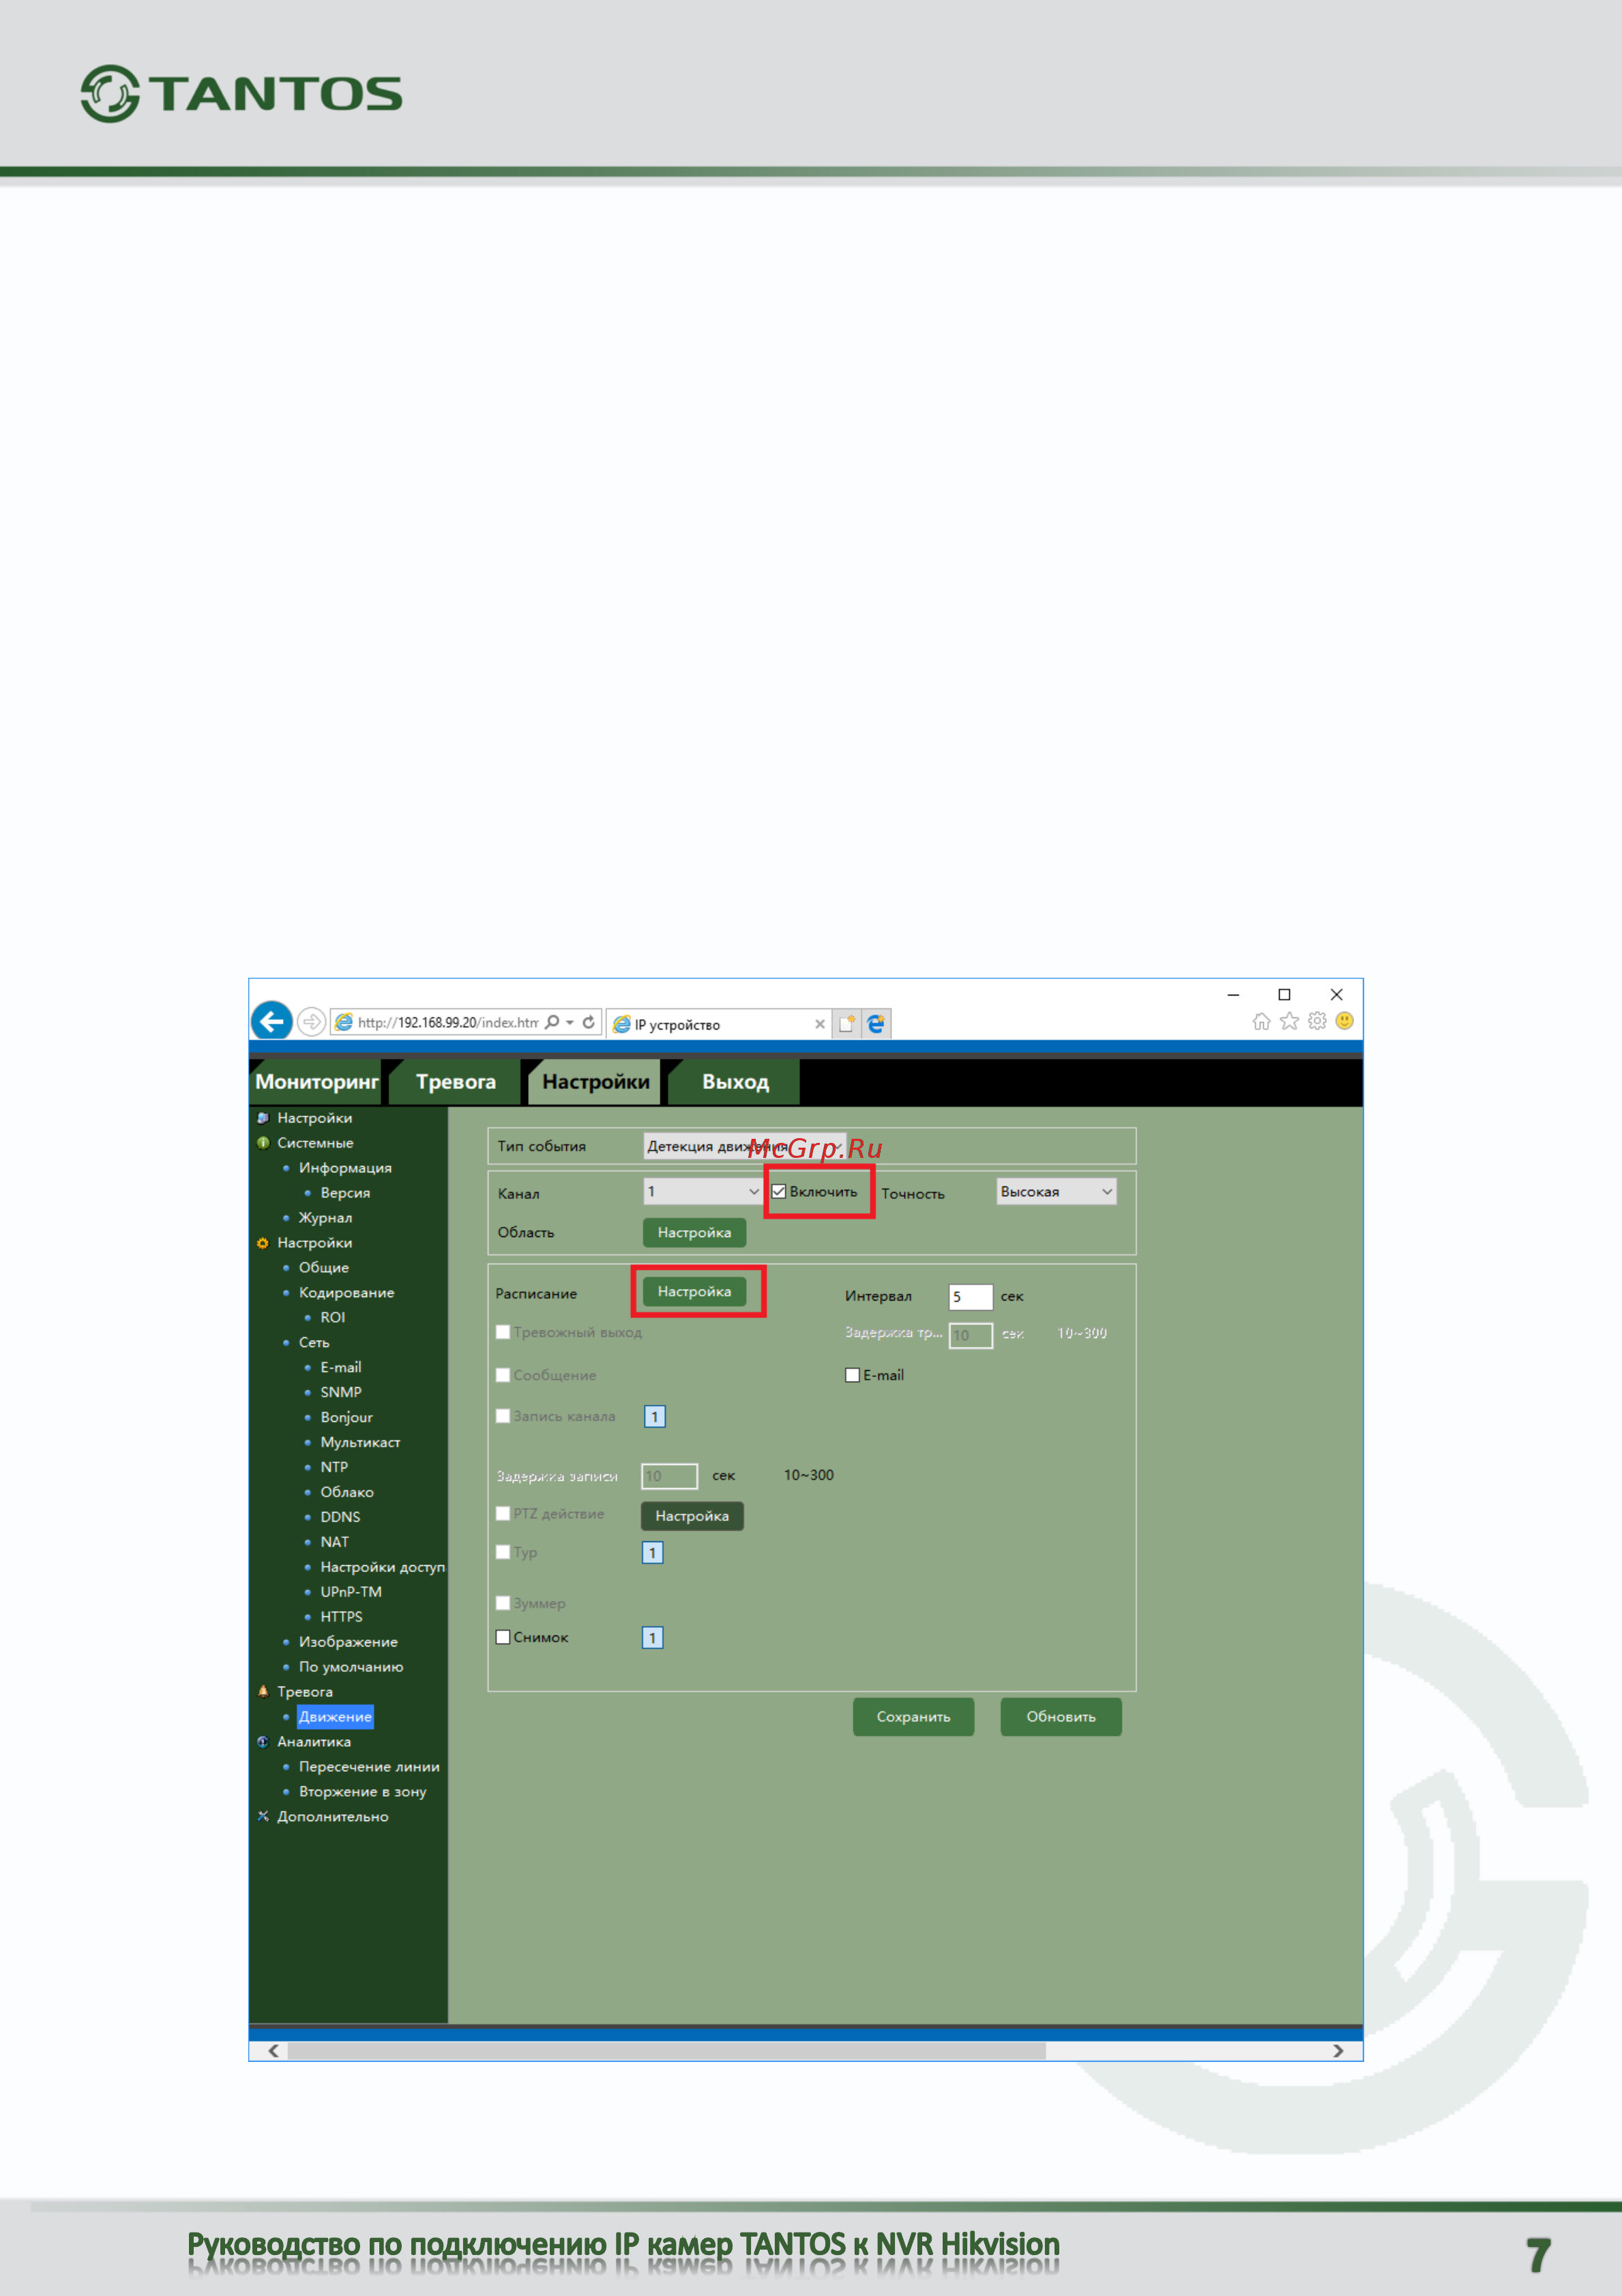
Task: Click the refresh icon in address bar
Action: pos(589,1022)
